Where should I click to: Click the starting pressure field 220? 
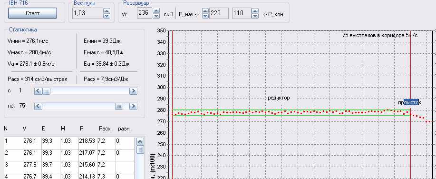219,13
